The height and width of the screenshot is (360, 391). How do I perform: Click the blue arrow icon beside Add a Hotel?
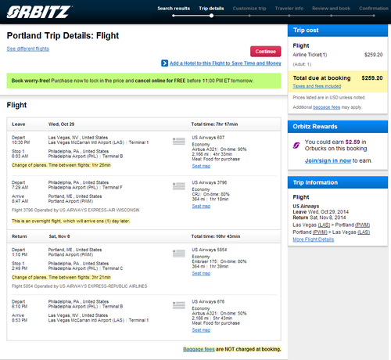[x=164, y=63]
